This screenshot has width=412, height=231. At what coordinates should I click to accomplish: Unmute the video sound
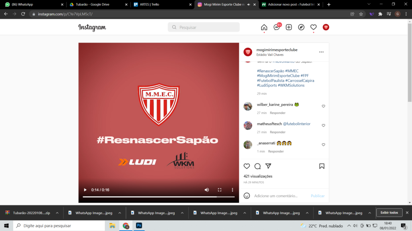point(206,190)
